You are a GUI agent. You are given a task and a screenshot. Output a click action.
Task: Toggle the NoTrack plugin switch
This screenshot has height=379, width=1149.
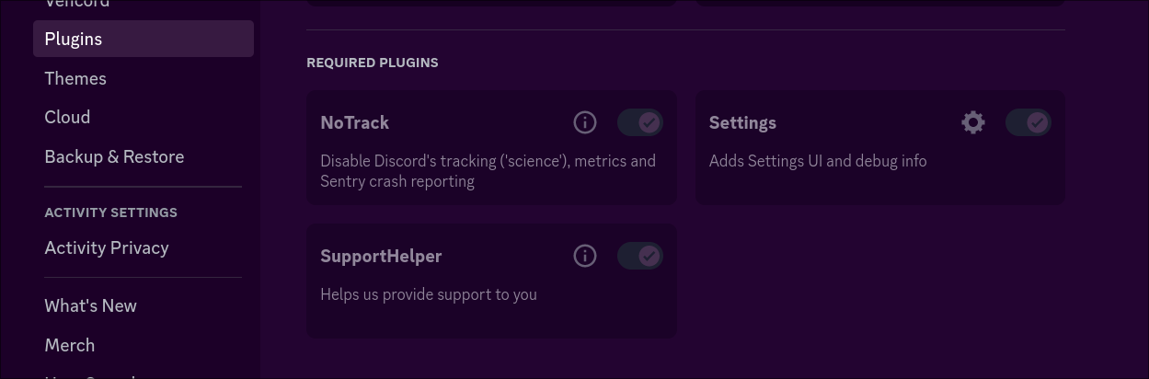[x=640, y=122]
